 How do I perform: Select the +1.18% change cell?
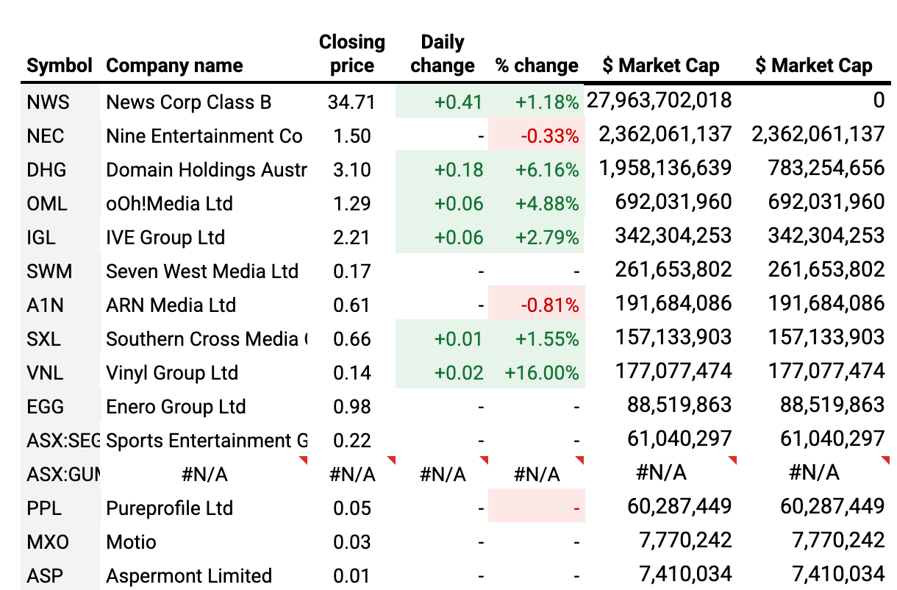536,102
